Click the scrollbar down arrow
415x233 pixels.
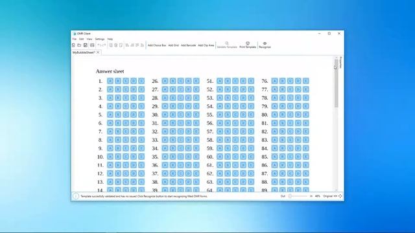pyautogui.click(x=336, y=190)
